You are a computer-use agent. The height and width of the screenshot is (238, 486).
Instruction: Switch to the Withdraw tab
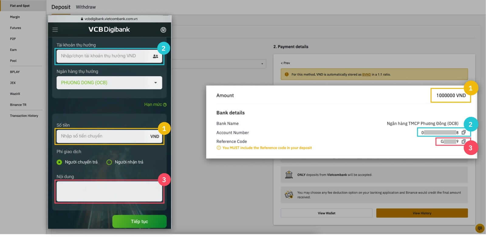pos(86,7)
